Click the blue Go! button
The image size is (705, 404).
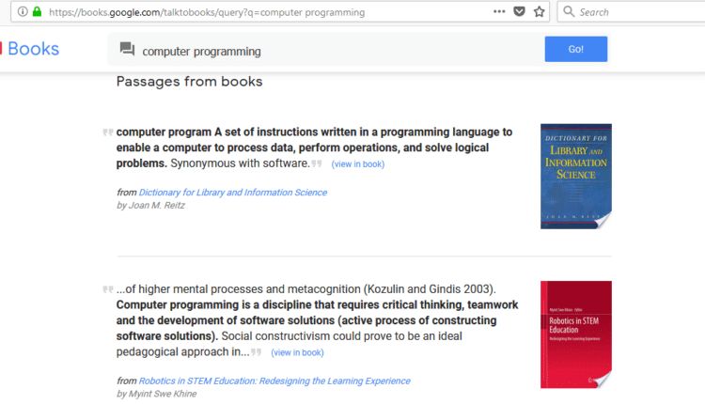pyautogui.click(x=576, y=49)
